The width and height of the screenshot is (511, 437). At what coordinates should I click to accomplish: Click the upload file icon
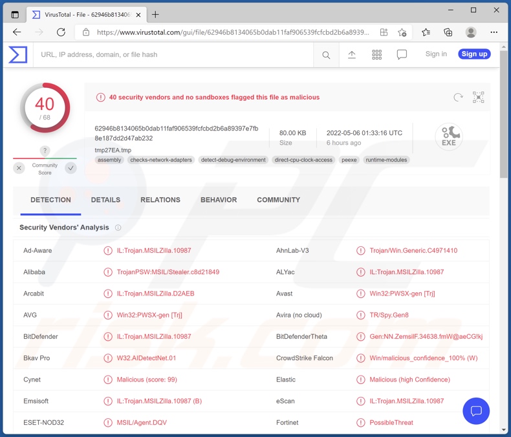[352, 55]
